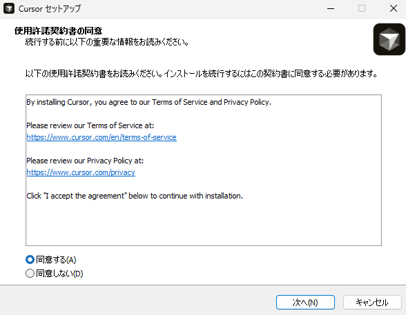The image size is (406, 315).
Task: Click the キャンセル button
Action: click(372, 302)
